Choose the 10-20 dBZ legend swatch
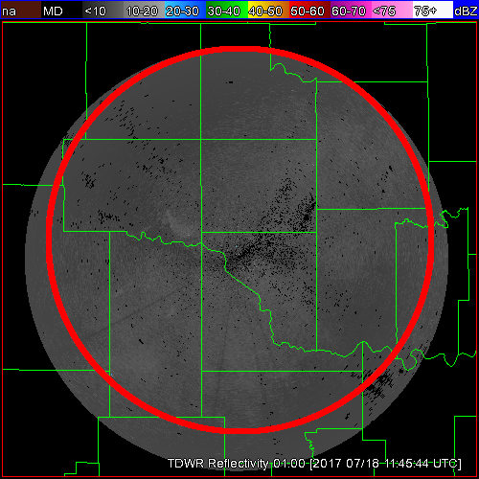 (x=144, y=10)
